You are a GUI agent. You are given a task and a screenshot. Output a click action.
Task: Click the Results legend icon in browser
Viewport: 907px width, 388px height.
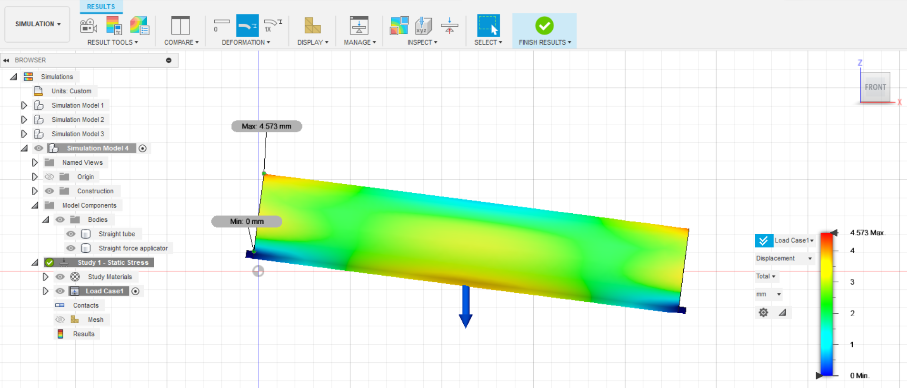pyautogui.click(x=60, y=334)
